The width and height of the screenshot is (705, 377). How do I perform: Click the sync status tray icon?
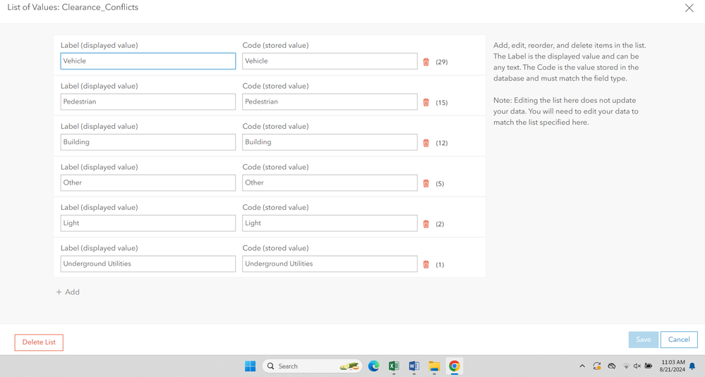(597, 366)
